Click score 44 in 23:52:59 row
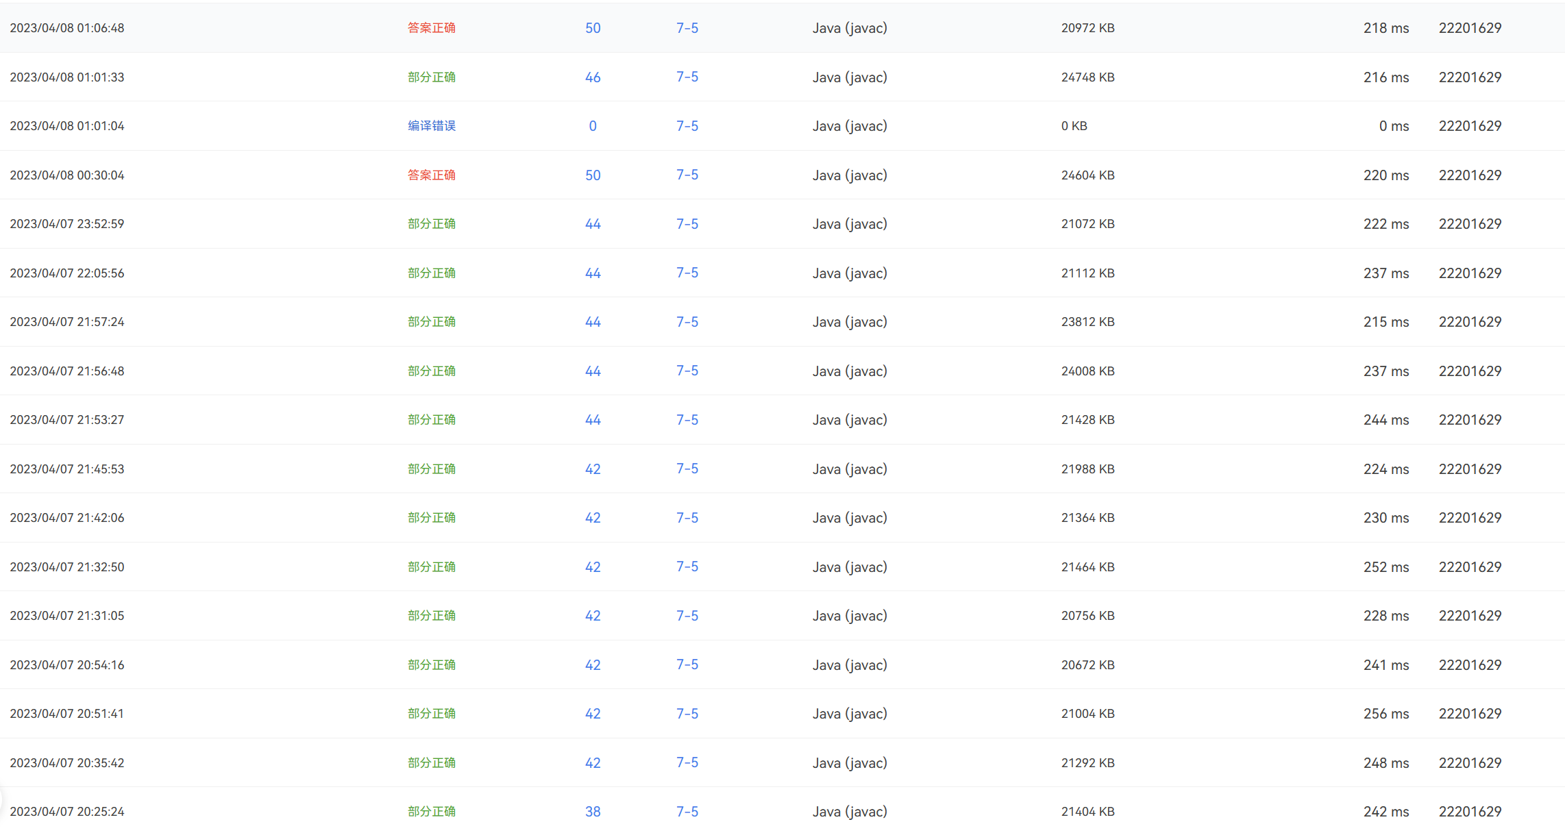This screenshot has width=1565, height=835. tap(593, 224)
